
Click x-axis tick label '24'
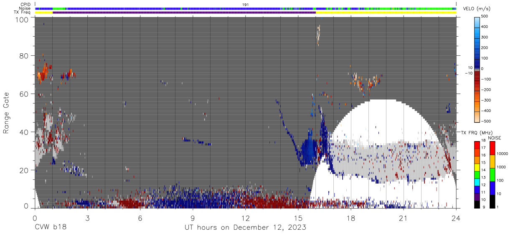pyautogui.click(x=456, y=218)
